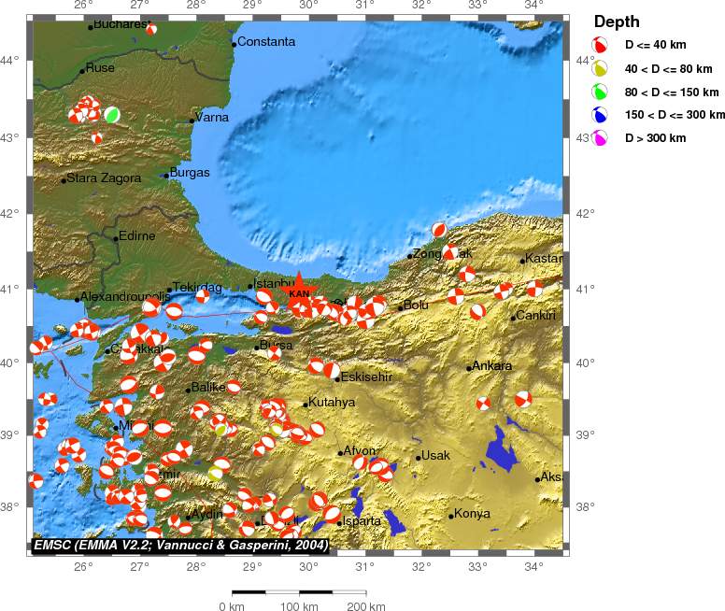Screen dimensions: 725x611
Task: Click the black-and-white distance scale bar
Action: [x=299, y=591]
